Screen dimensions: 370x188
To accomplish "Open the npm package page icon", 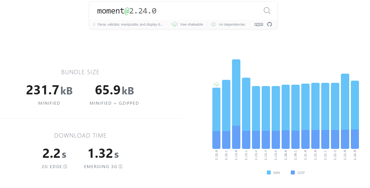I will pos(259,25).
